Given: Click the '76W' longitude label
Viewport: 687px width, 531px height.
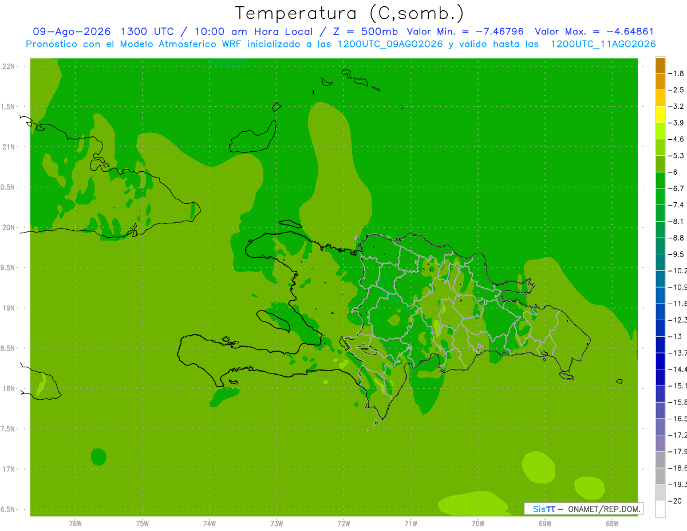Looking at the screenshot, I should click(x=75, y=523).
